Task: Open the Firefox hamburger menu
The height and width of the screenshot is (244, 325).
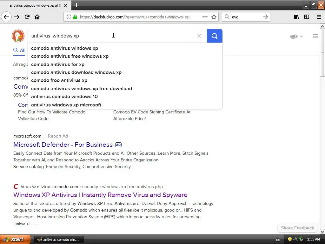Action: tap(319, 17)
